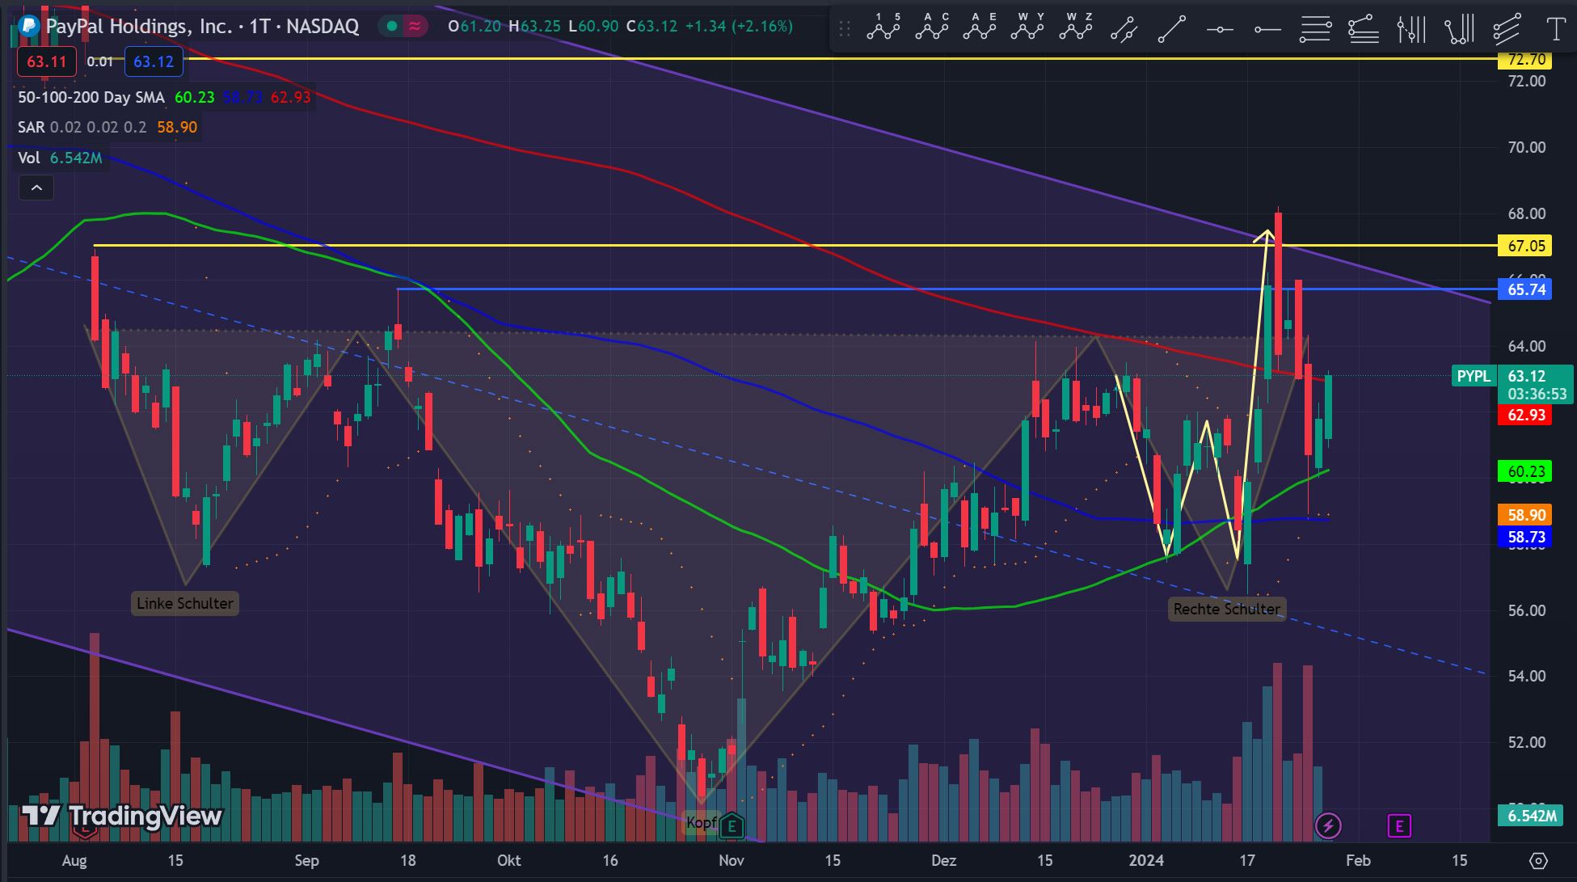Click the buy price button 63.12
The image size is (1577, 882).
tap(154, 61)
